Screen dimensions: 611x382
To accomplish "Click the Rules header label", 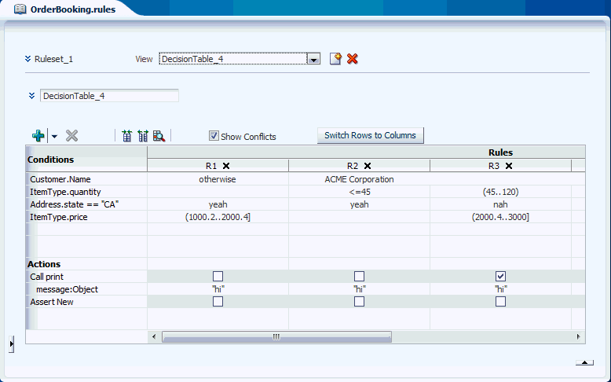I will click(501, 152).
